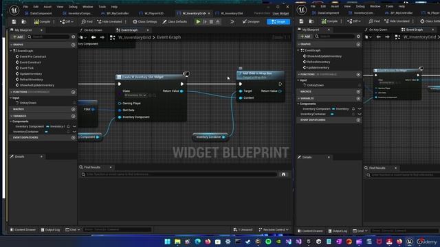Open Debug menu in left editor
This screenshot has height=247, width=440.
click(73, 7)
